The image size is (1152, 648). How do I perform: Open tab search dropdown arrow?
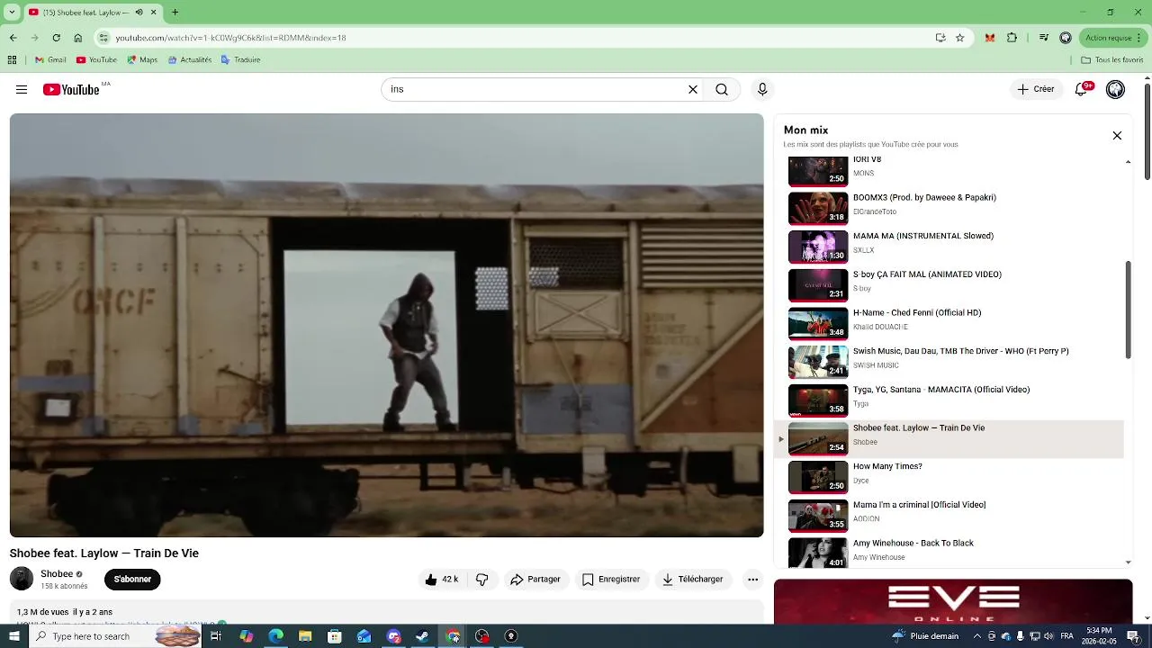coord(12,13)
